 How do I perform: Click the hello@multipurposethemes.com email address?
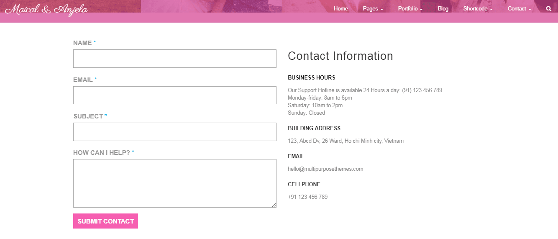coord(325,169)
